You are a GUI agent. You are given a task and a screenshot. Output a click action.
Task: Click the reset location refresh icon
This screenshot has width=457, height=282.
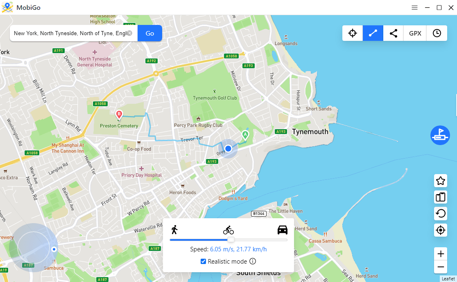coord(440,213)
